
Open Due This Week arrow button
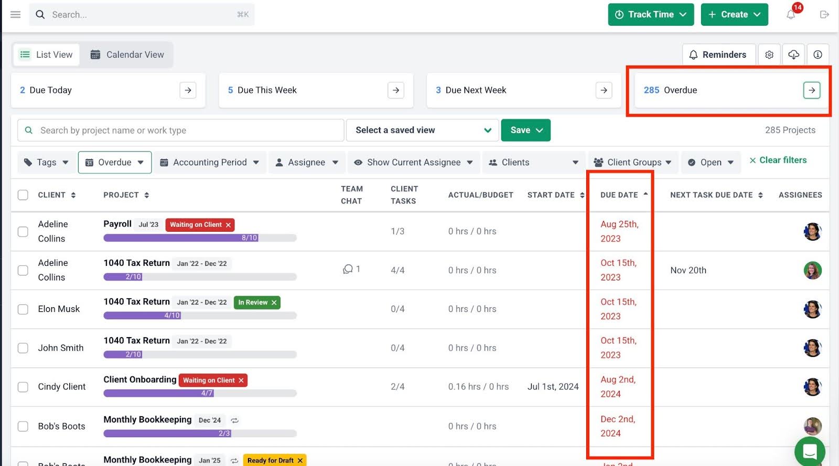click(x=396, y=90)
